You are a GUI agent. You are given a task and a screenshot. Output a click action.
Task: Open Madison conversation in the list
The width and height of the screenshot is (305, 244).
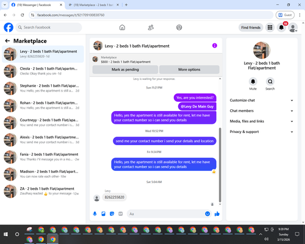click(43, 174)
